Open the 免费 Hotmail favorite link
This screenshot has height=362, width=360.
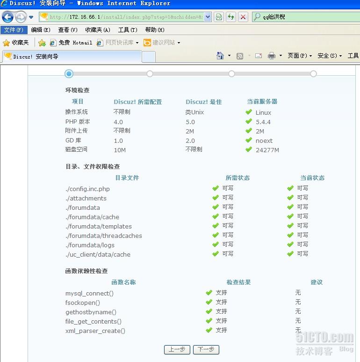71,43
